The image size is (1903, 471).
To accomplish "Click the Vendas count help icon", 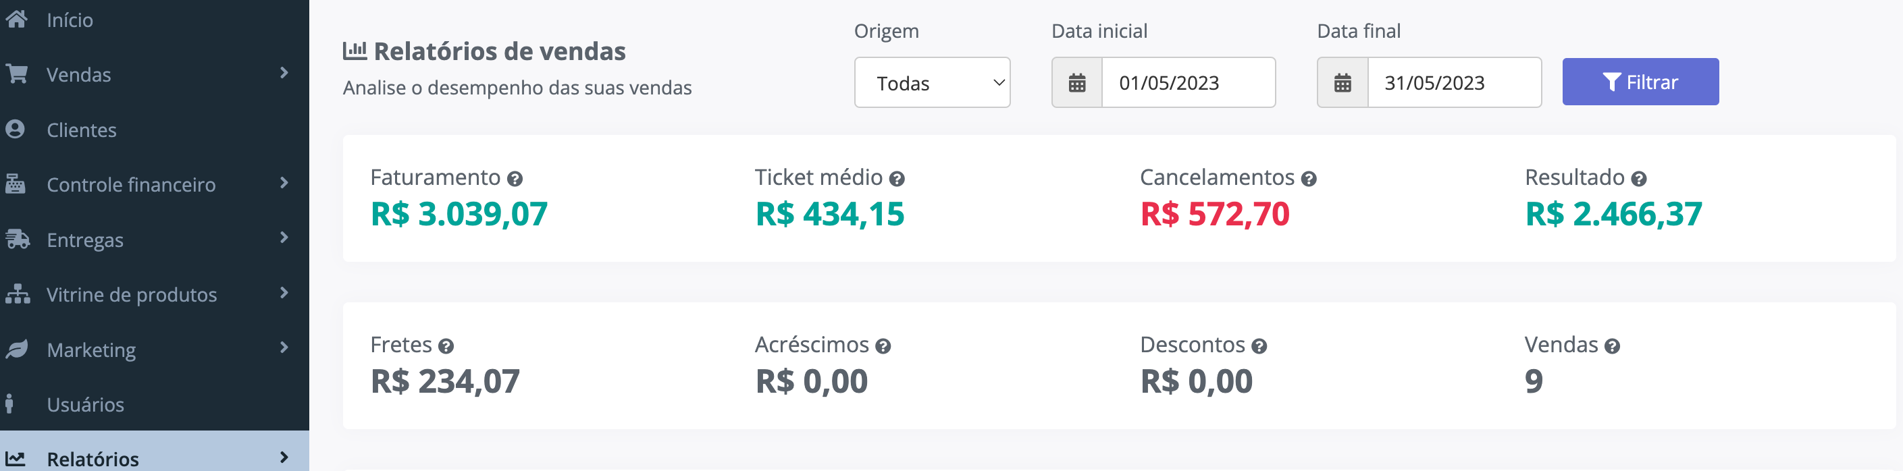I will click(1612, 346).
